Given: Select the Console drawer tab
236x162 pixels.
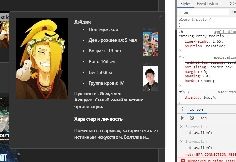Looking at the screenshot, I should coord(196,109).
